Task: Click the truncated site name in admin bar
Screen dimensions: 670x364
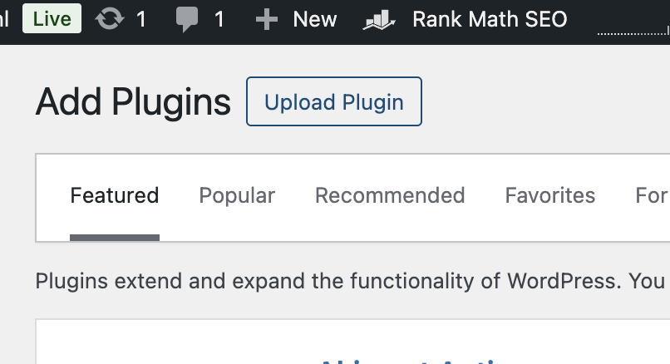Action: (x=4, y=18)
